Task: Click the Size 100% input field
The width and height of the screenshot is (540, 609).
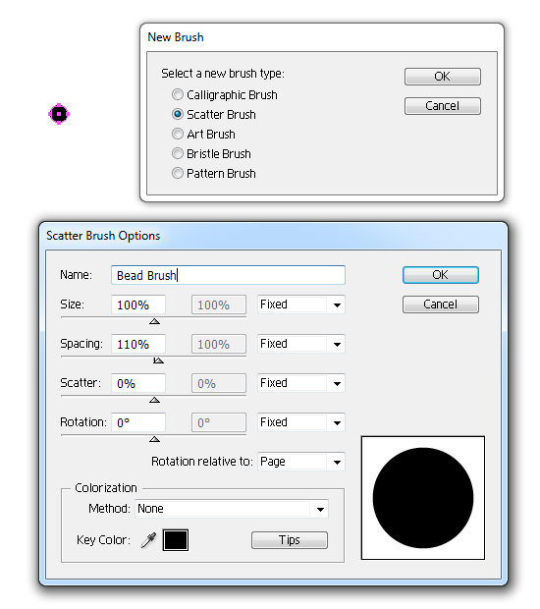Action: (x=138, y=304)
